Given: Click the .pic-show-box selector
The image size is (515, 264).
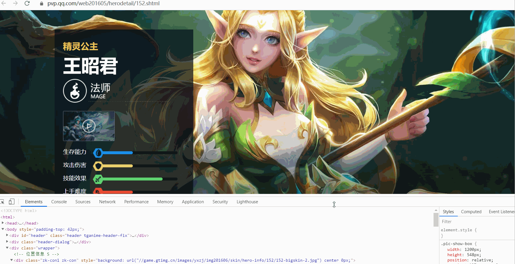Looking at the screenshot, I should click(457, 244).
